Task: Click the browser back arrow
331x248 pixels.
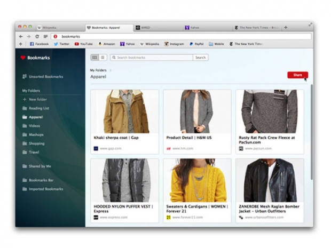Action: click(21, 36)
